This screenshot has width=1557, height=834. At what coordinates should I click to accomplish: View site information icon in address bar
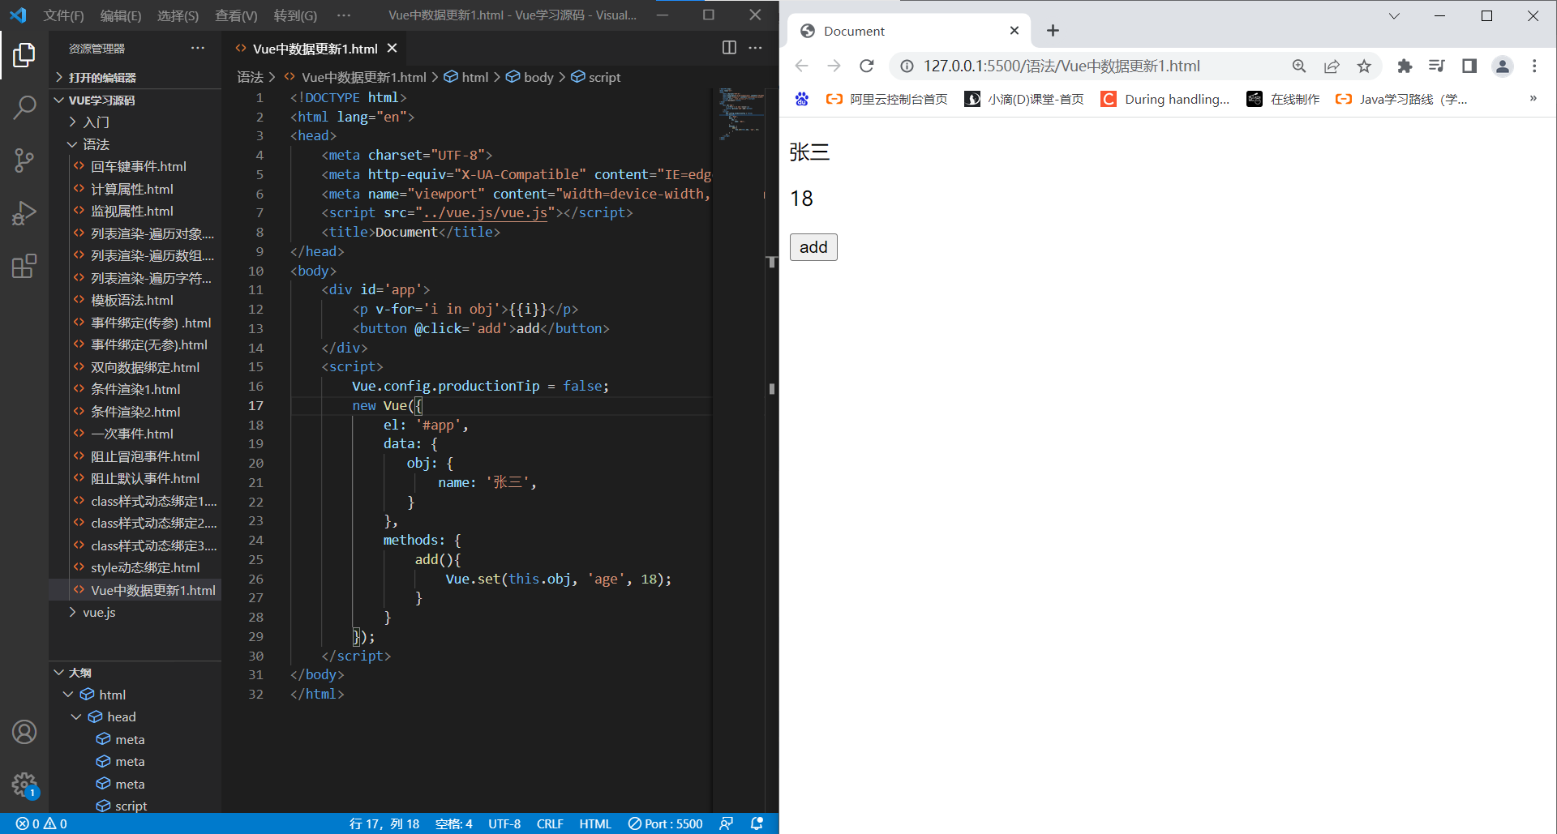907,66
